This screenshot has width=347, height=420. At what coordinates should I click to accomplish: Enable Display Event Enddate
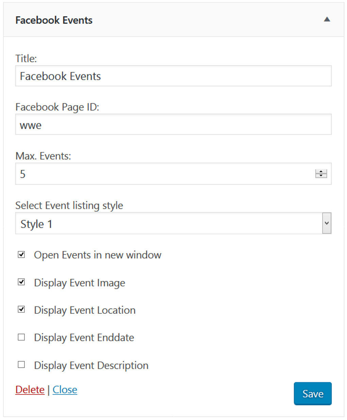(x=21, y=337)
